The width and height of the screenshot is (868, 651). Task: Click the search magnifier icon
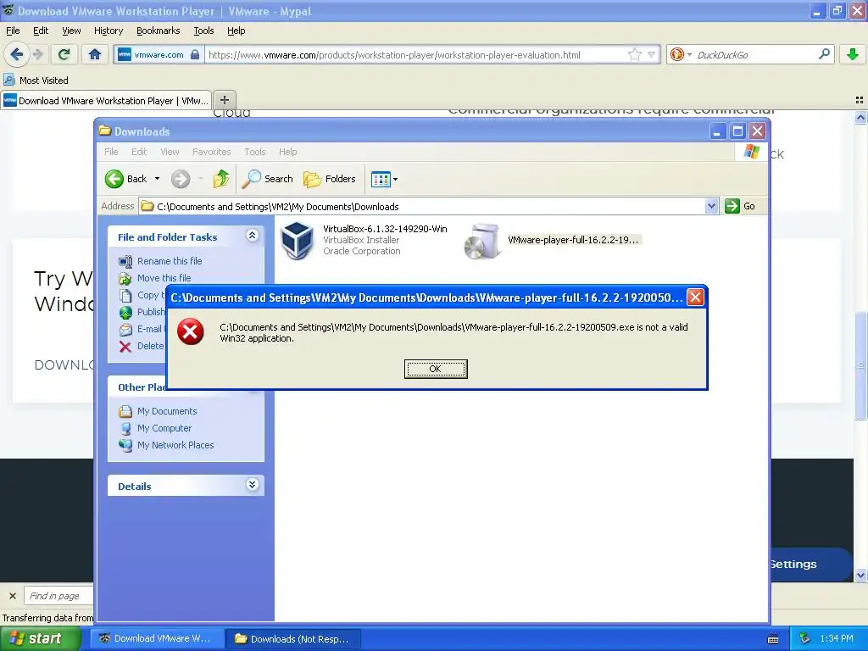pyautogui.click(x=824, y=54)
